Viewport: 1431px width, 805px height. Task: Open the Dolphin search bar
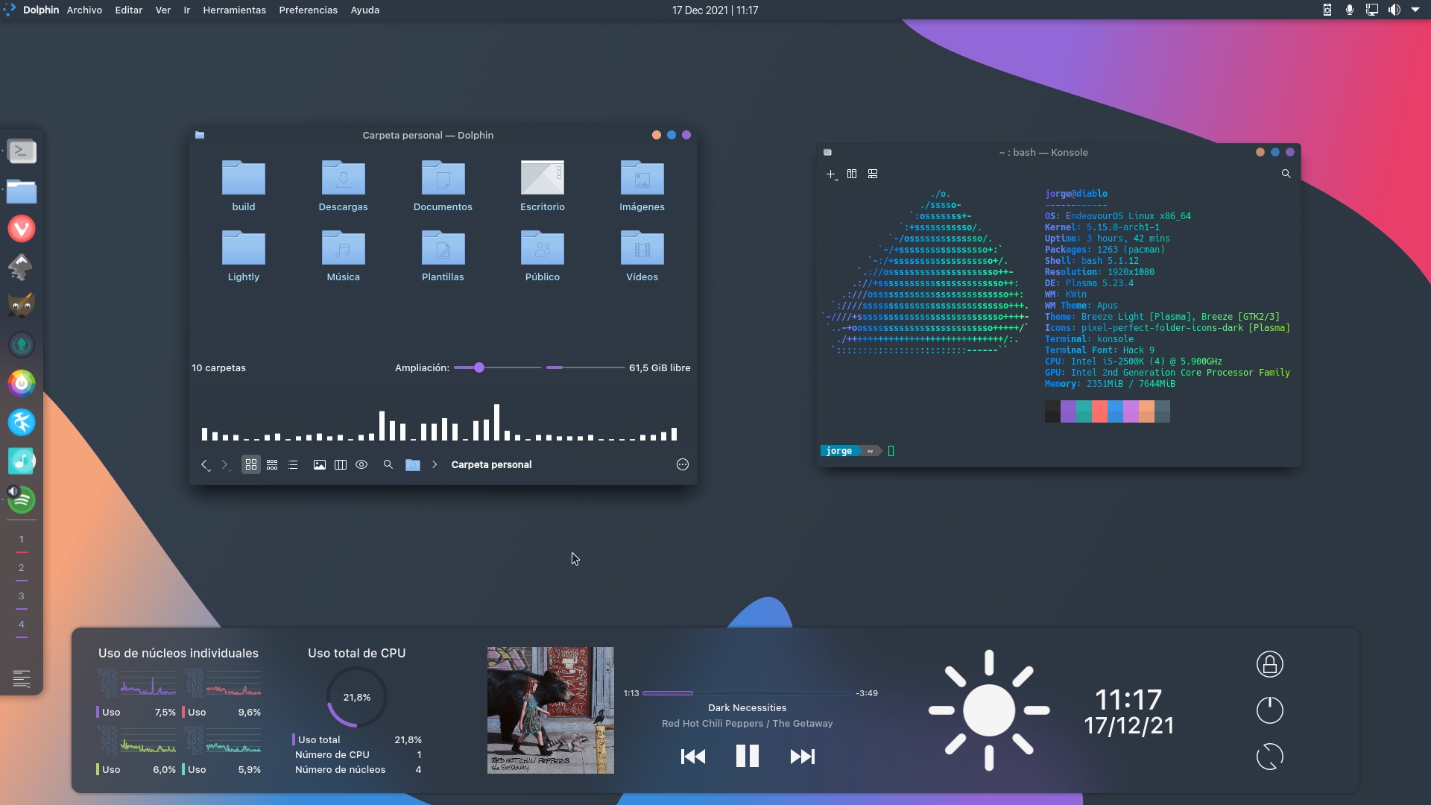tap(388, 464)
